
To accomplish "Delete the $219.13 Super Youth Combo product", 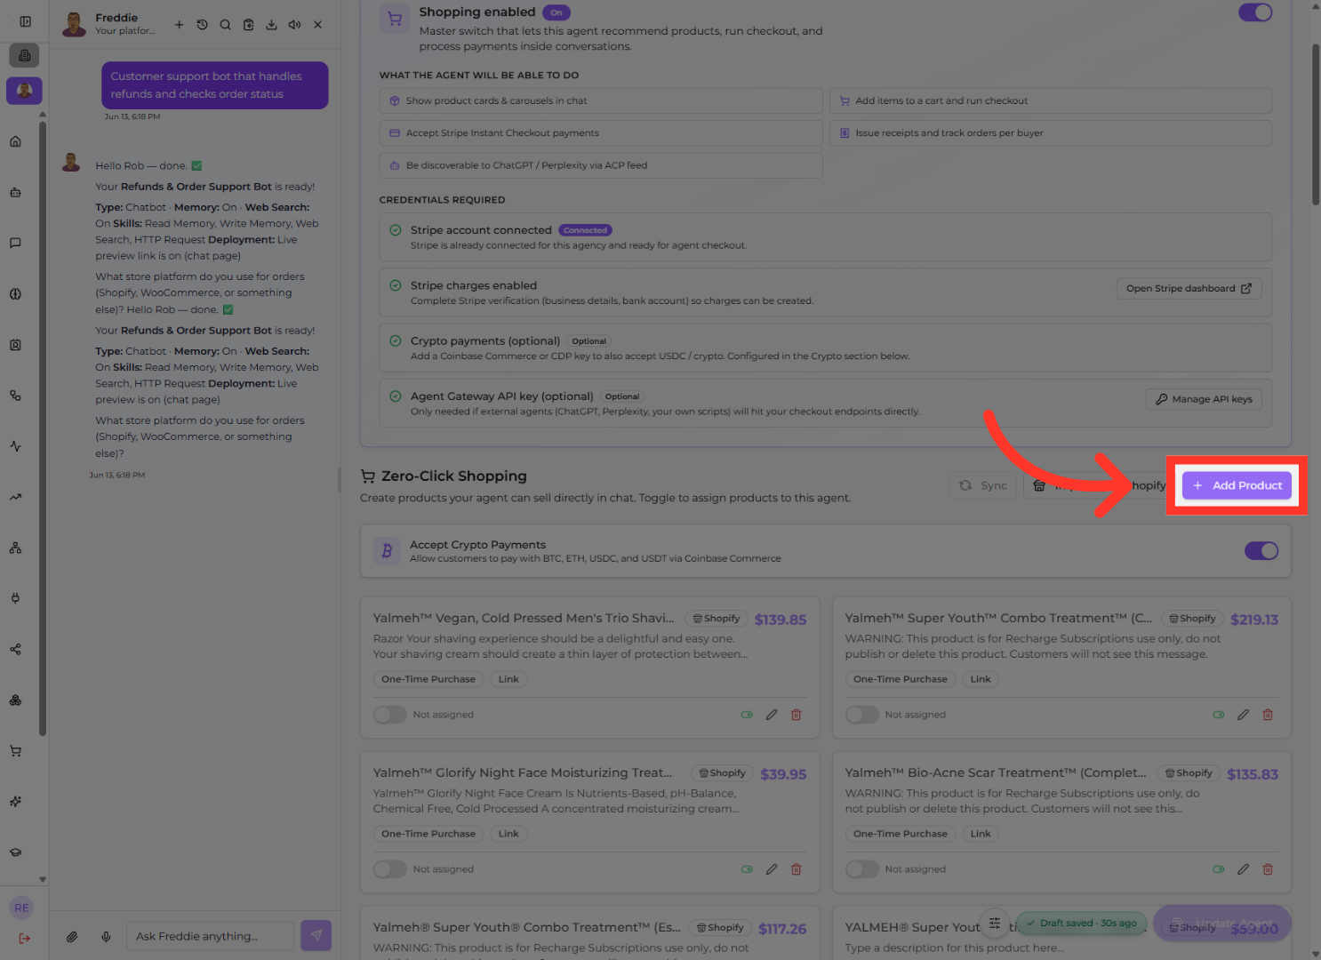I will point(1268,715).
